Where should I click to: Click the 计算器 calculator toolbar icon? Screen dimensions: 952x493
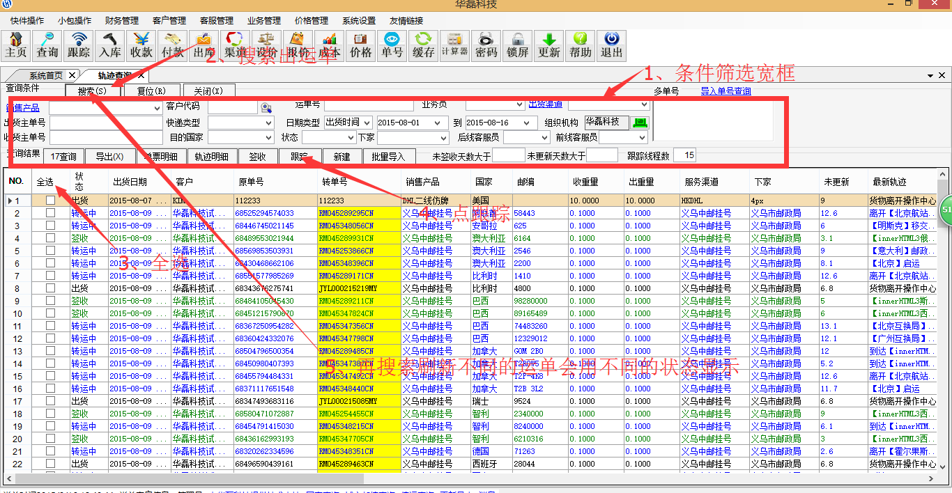coord(454,45)
